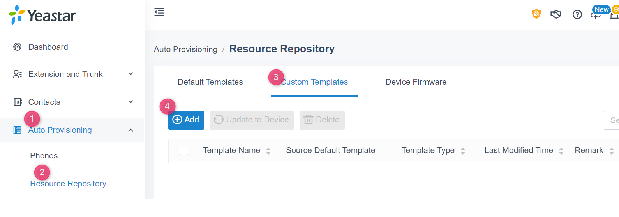
Task: Click the Template Name column header
Action: [x=231, y=150]
